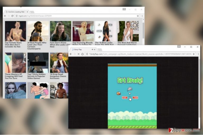Bookmark the birdyflap.com page with the star
203x135 pixels.
tap(194, 54)
